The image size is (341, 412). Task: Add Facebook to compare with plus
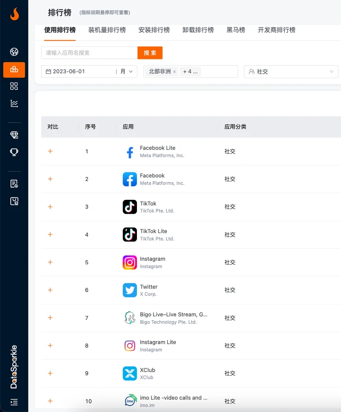click(x=50, y=179)
